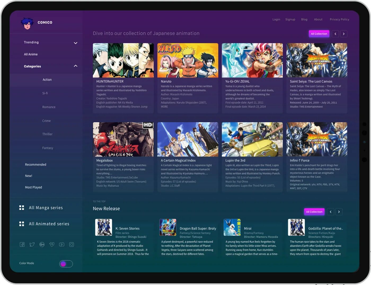Open the HUNTERxHUNTER poster image
The height and width of the screenshot is (285, 371).
tap(123, 60)
